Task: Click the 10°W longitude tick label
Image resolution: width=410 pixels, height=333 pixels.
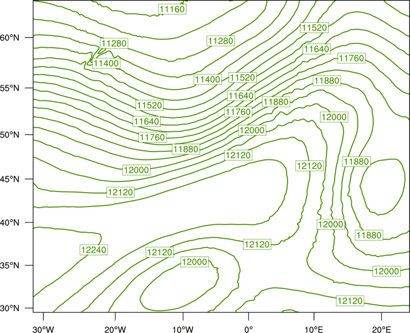Action: (x=182, y=329)
